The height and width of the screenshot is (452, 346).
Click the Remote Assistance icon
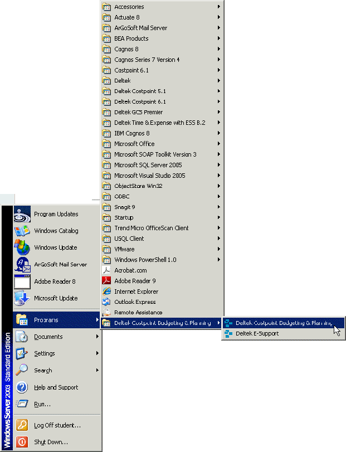click(106, 313)
